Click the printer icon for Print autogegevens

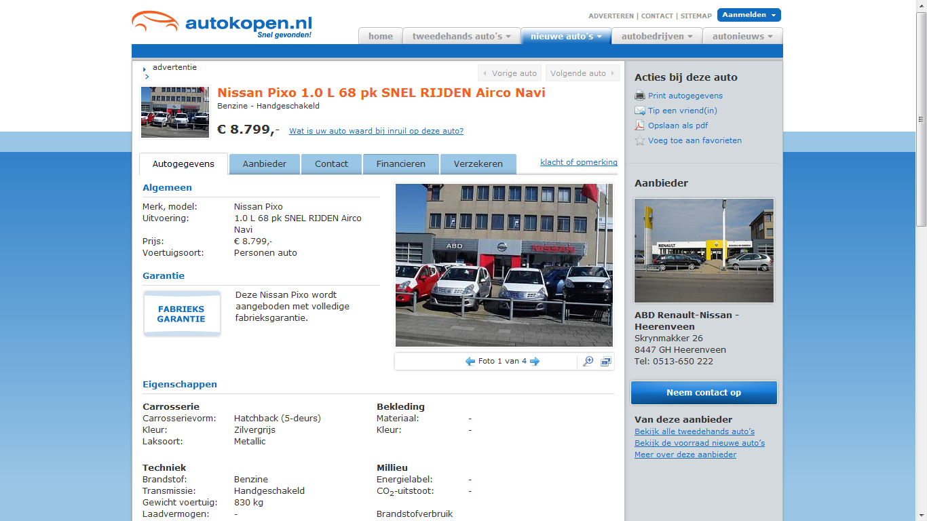point(639,96)
